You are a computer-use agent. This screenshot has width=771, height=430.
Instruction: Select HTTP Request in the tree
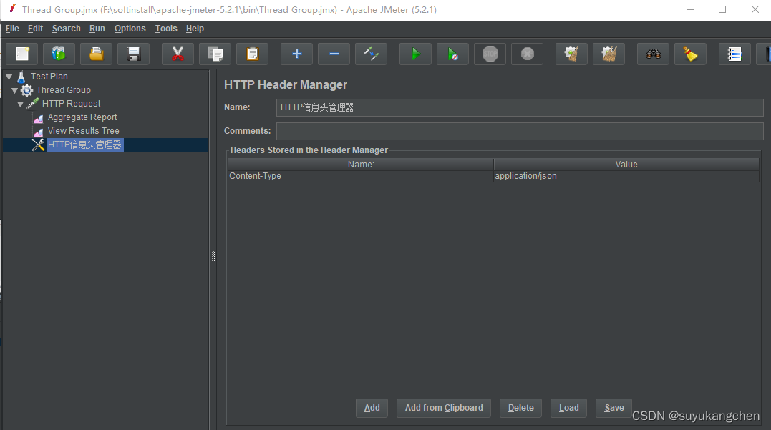click(x=72, y=104)
